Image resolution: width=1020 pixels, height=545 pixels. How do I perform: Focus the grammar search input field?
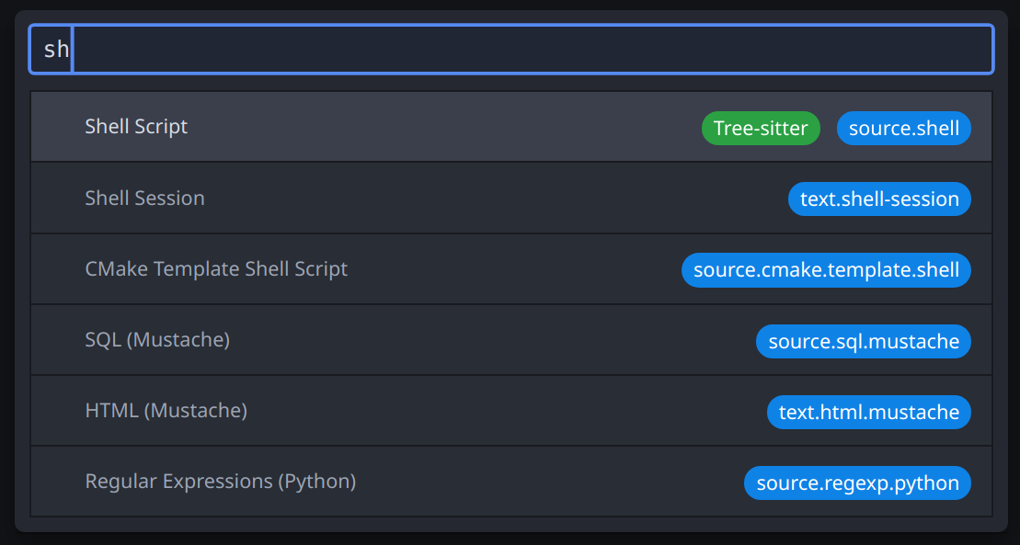[533, 50]
